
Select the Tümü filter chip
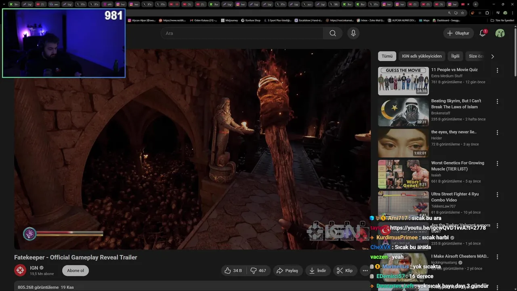coord(387,56)
